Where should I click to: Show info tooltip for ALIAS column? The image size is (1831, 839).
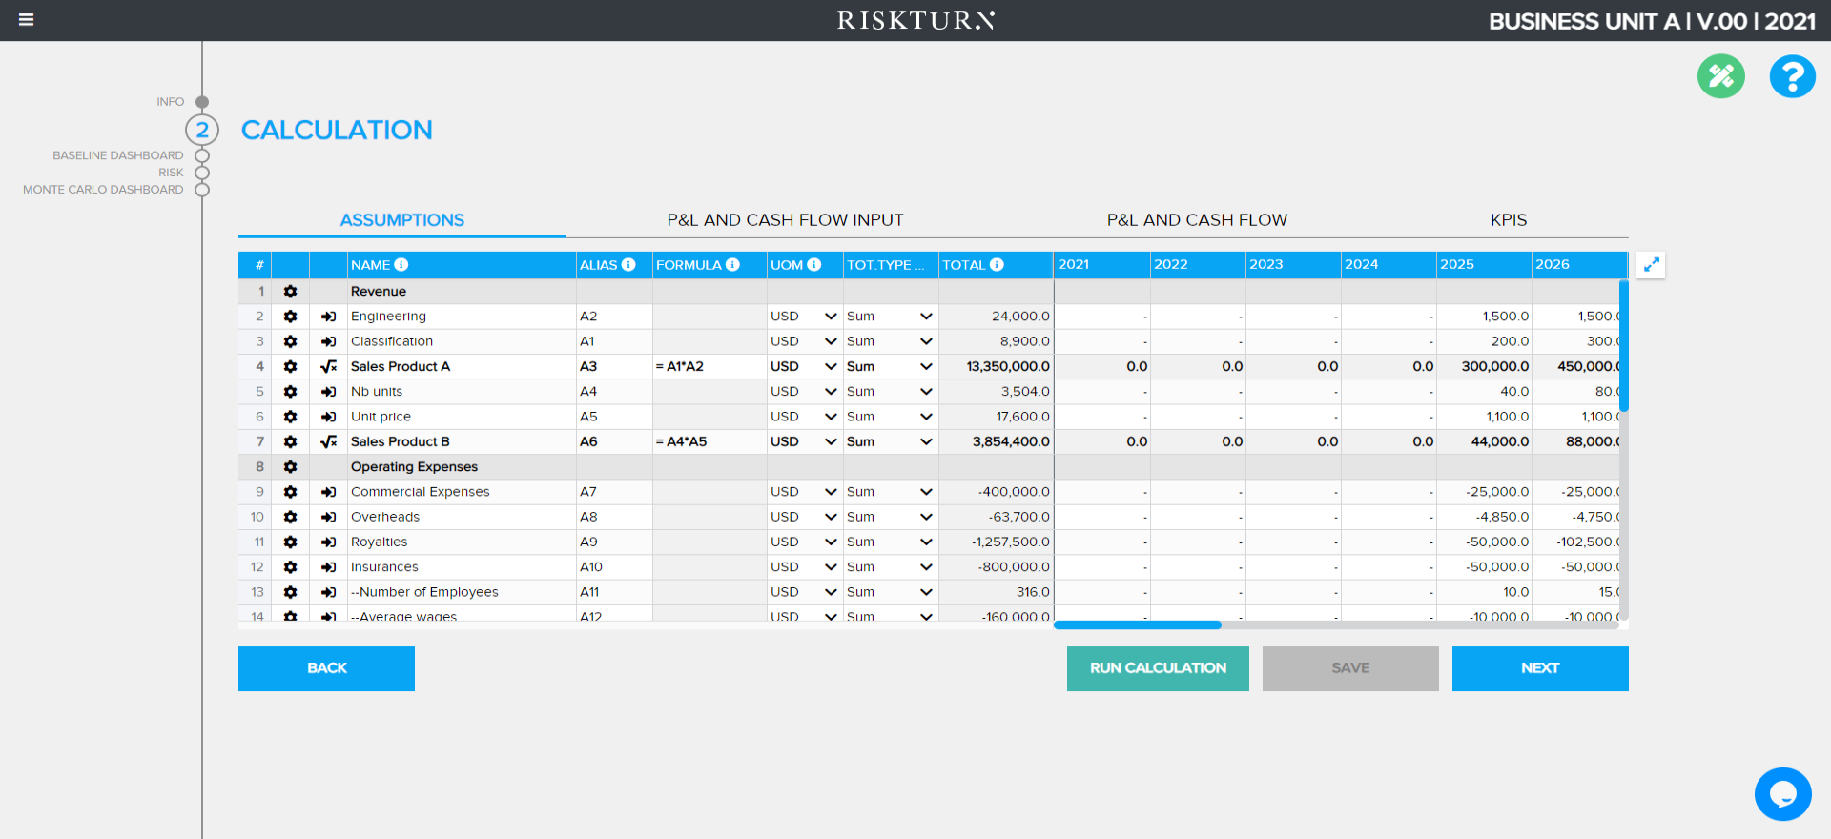(x=628, y=265)
